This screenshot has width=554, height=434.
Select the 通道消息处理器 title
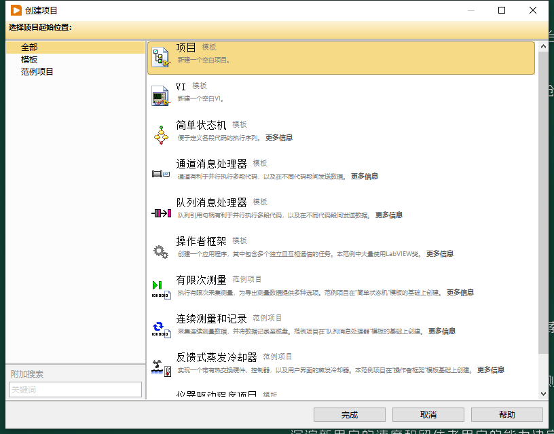coord(211,164)
